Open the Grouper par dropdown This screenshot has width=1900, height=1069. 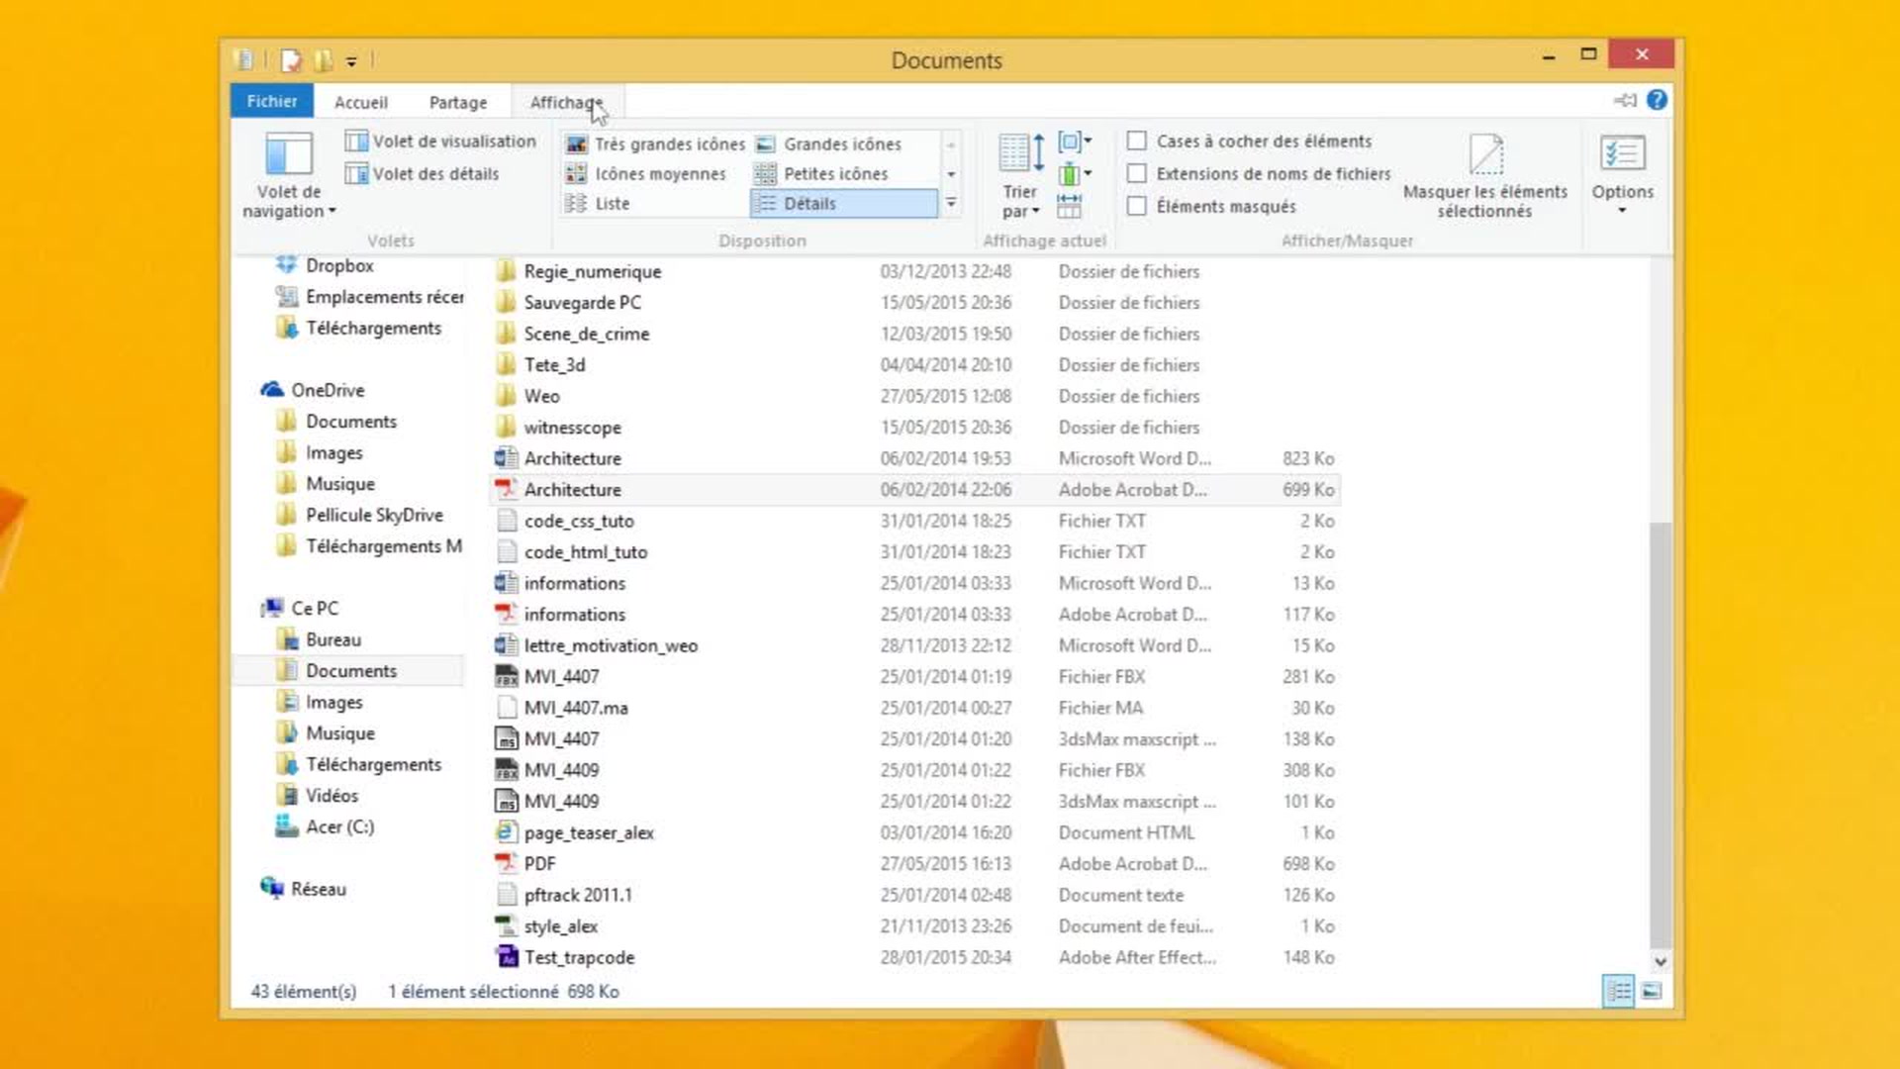point(1075,142)
